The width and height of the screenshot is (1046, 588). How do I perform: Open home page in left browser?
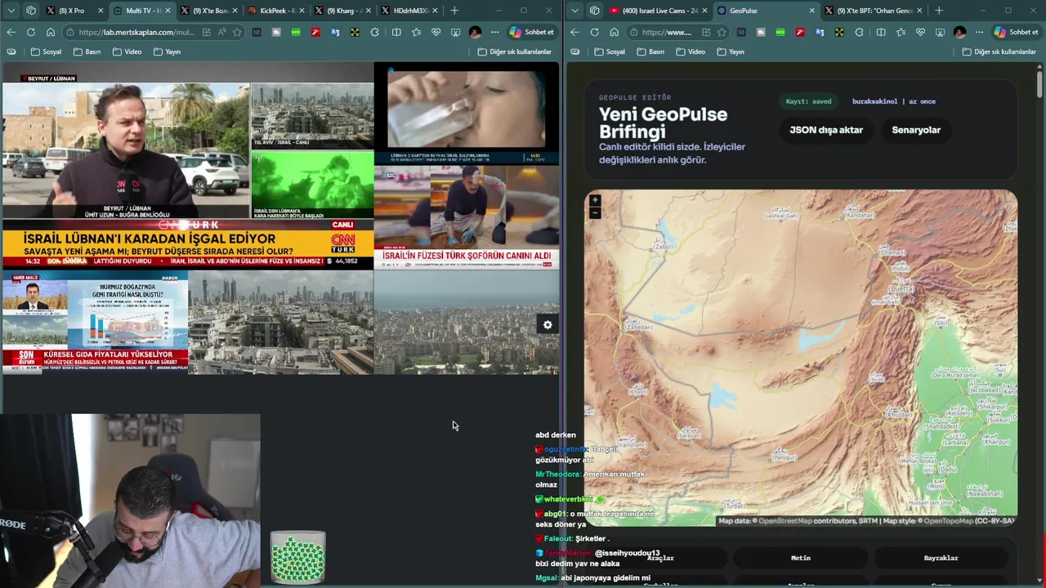[50, 32]
